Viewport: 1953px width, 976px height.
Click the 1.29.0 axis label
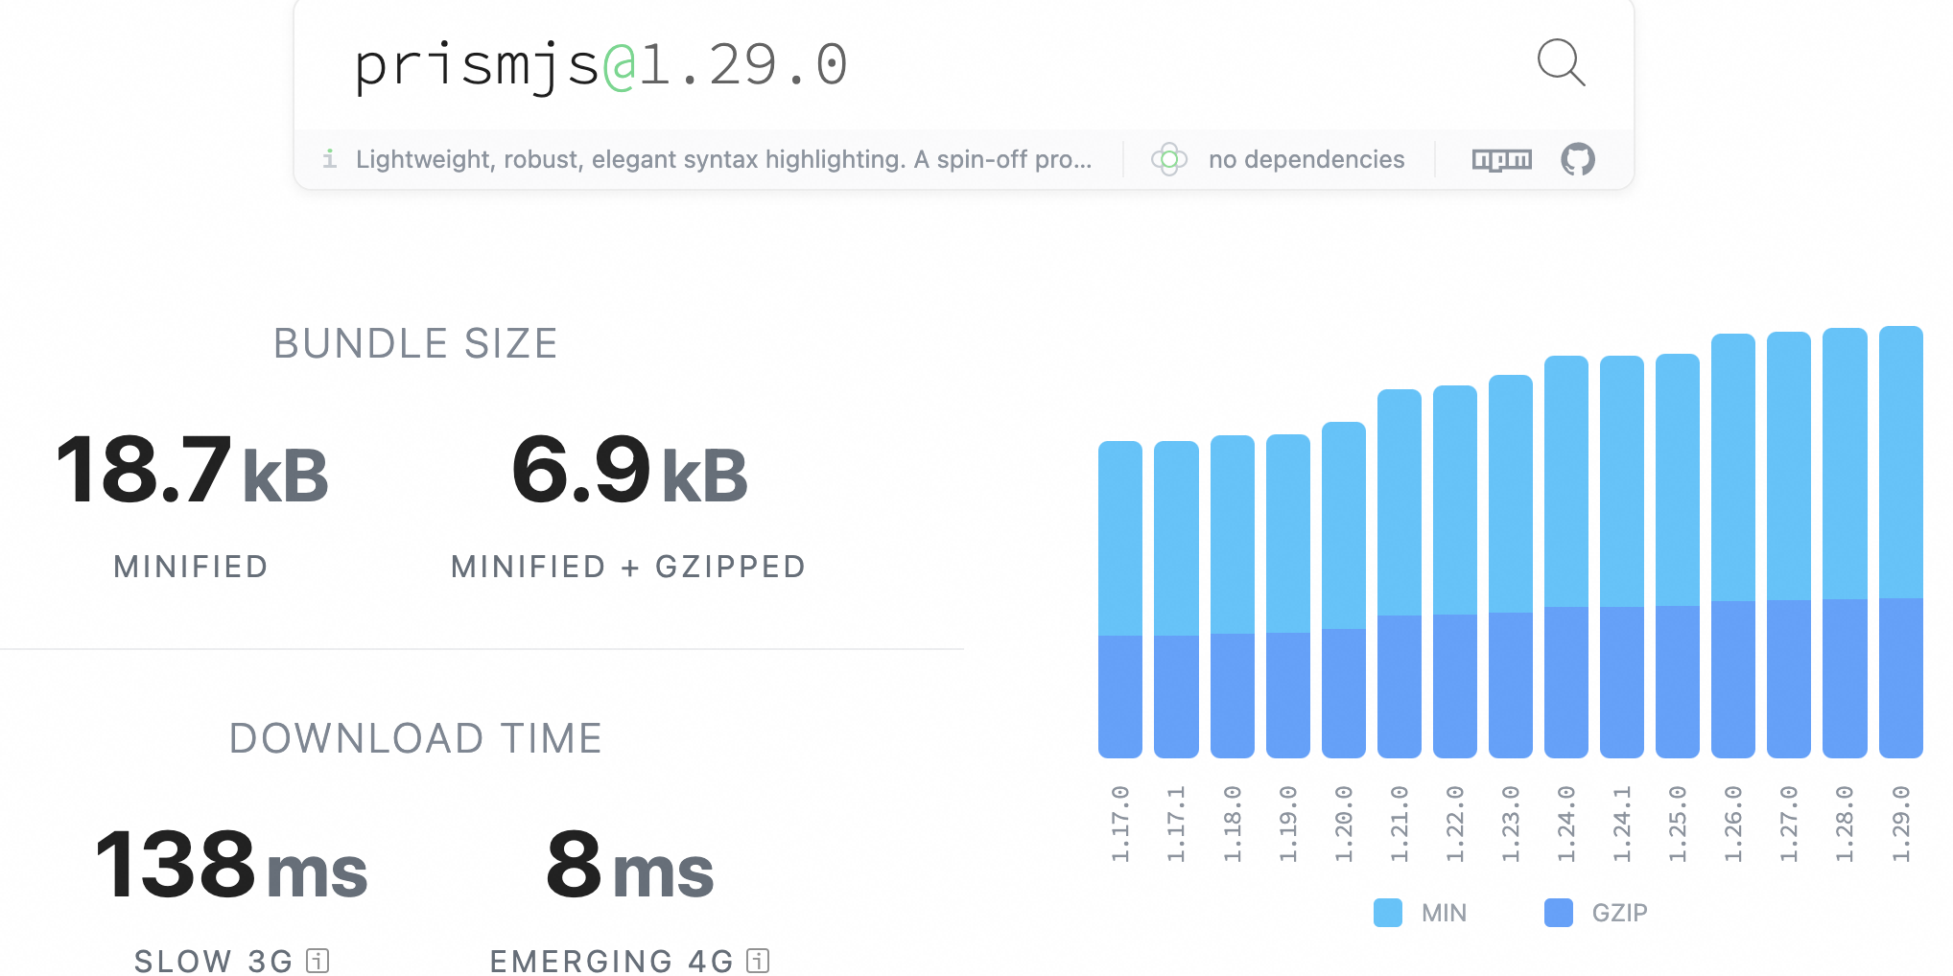1901,824
